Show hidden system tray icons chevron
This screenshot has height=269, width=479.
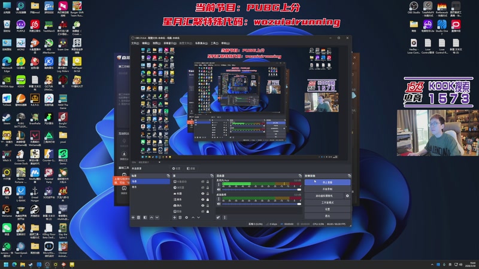[432, 264]
